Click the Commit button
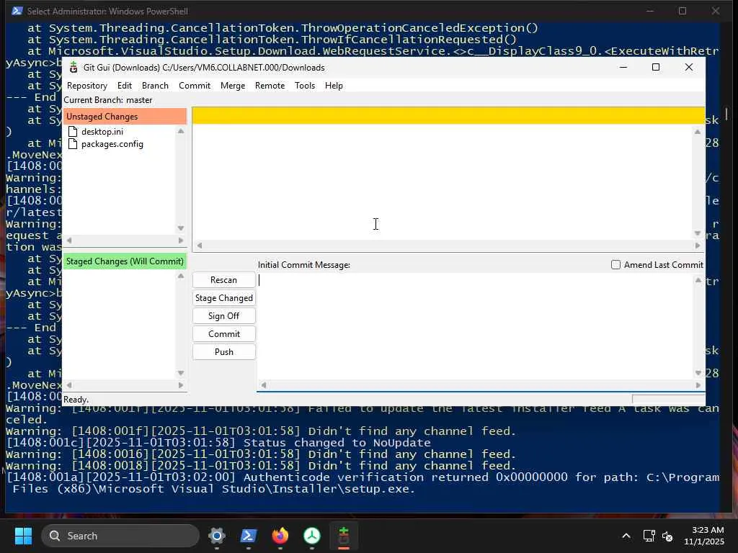 pyautogui.click(x=223, y=334)
